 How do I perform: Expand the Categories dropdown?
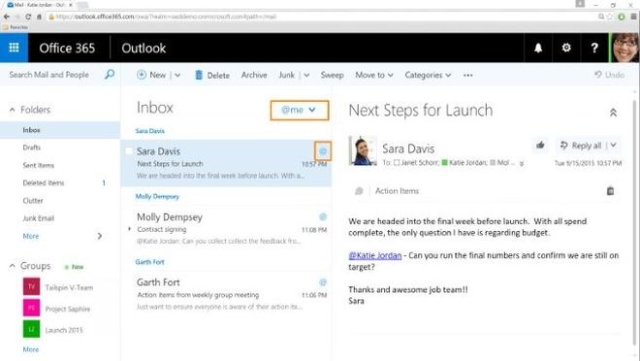pos(428,75)
